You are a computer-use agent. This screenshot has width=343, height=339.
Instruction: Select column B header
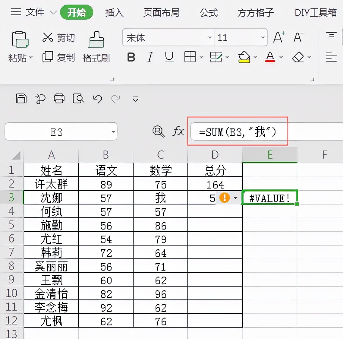tap(106, 155)
